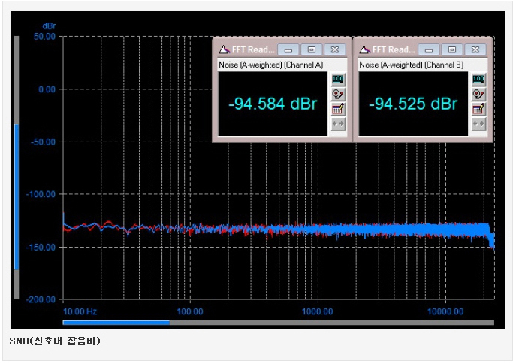This screenshot has width=513, height=363.
Task: Click the FFT app icon in Channel A window
Action: coord(224,49)
